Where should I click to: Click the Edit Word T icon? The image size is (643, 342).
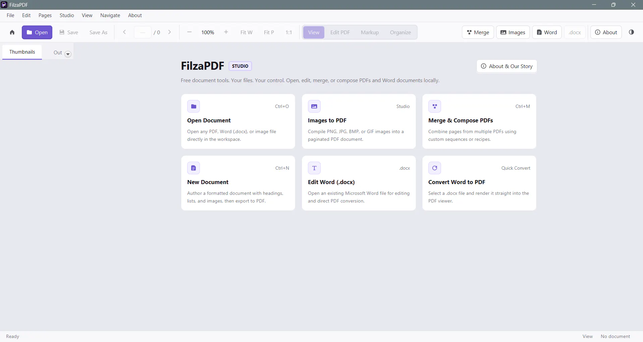(314, 168)
